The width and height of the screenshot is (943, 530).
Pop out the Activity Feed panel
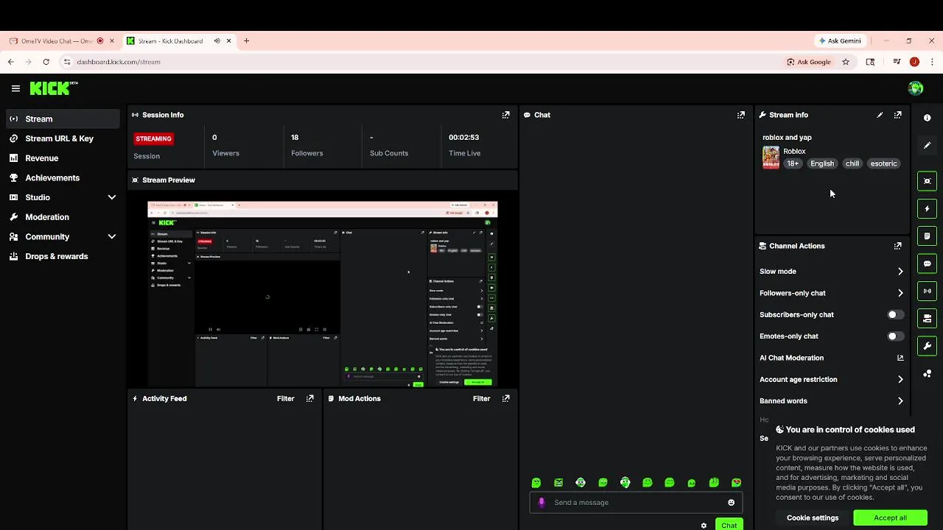(309, 398)
